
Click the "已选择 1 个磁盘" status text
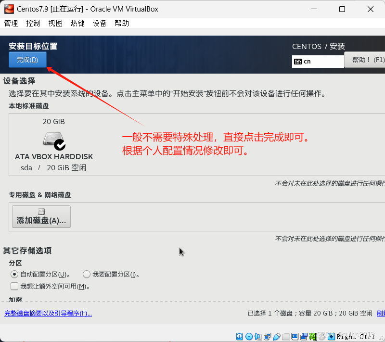tap(270, 313)
